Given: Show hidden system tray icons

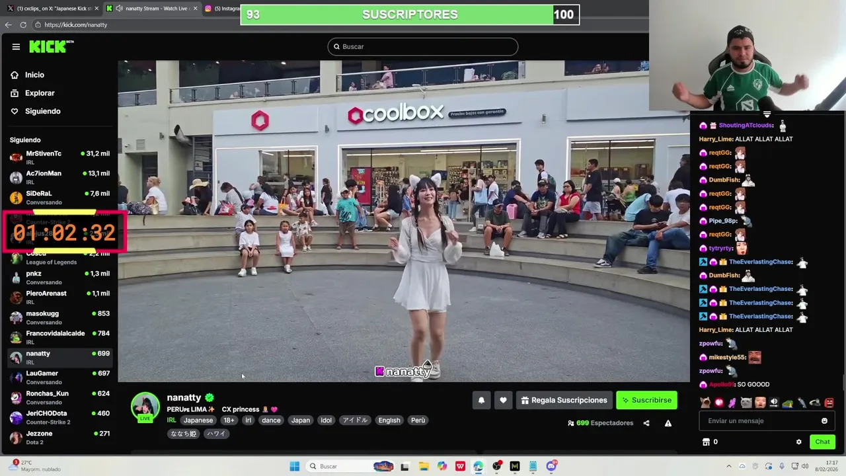Looking at the screenshot, I should [x=729, y=466].
